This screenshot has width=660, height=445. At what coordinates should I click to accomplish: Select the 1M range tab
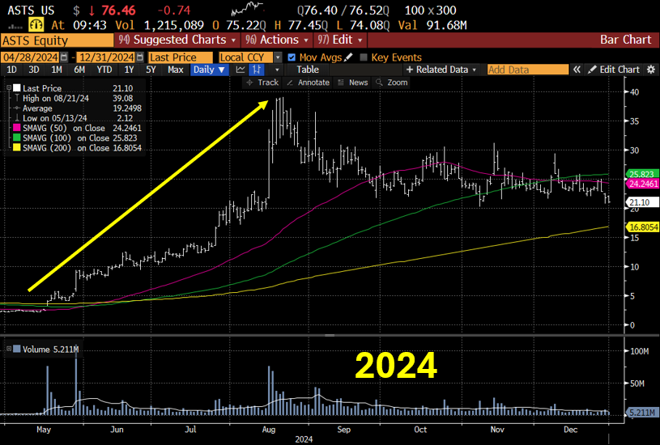tap(57, 70)
